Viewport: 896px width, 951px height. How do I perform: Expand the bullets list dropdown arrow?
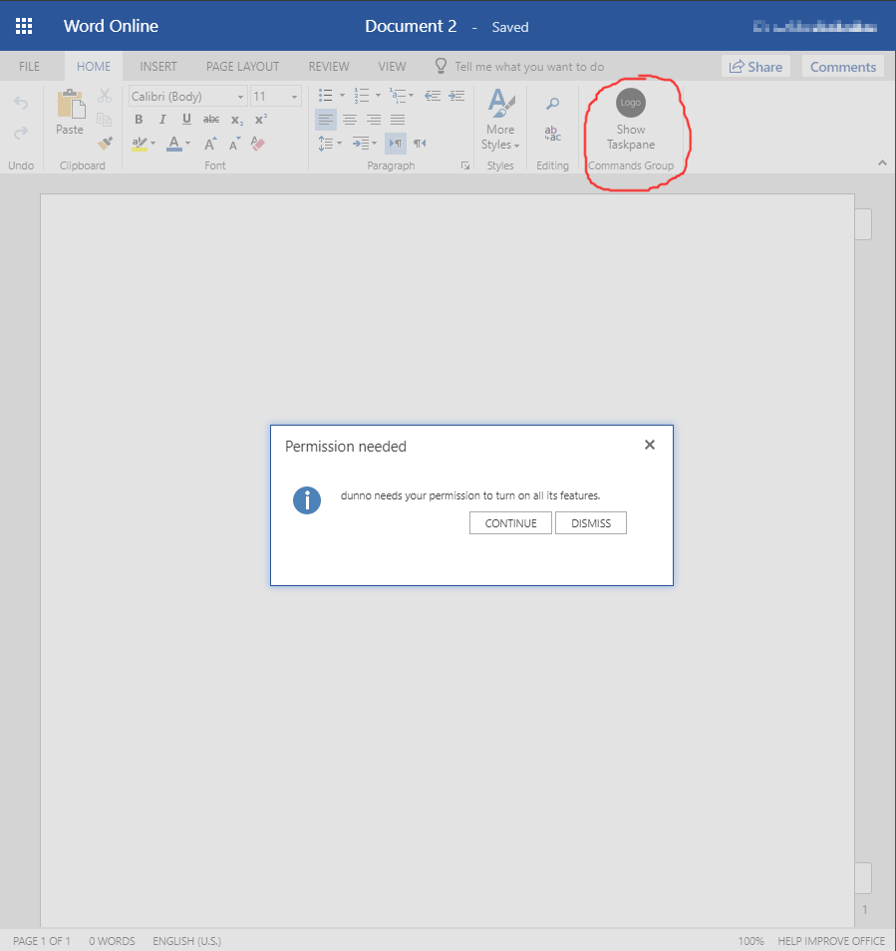coord(342,96)
